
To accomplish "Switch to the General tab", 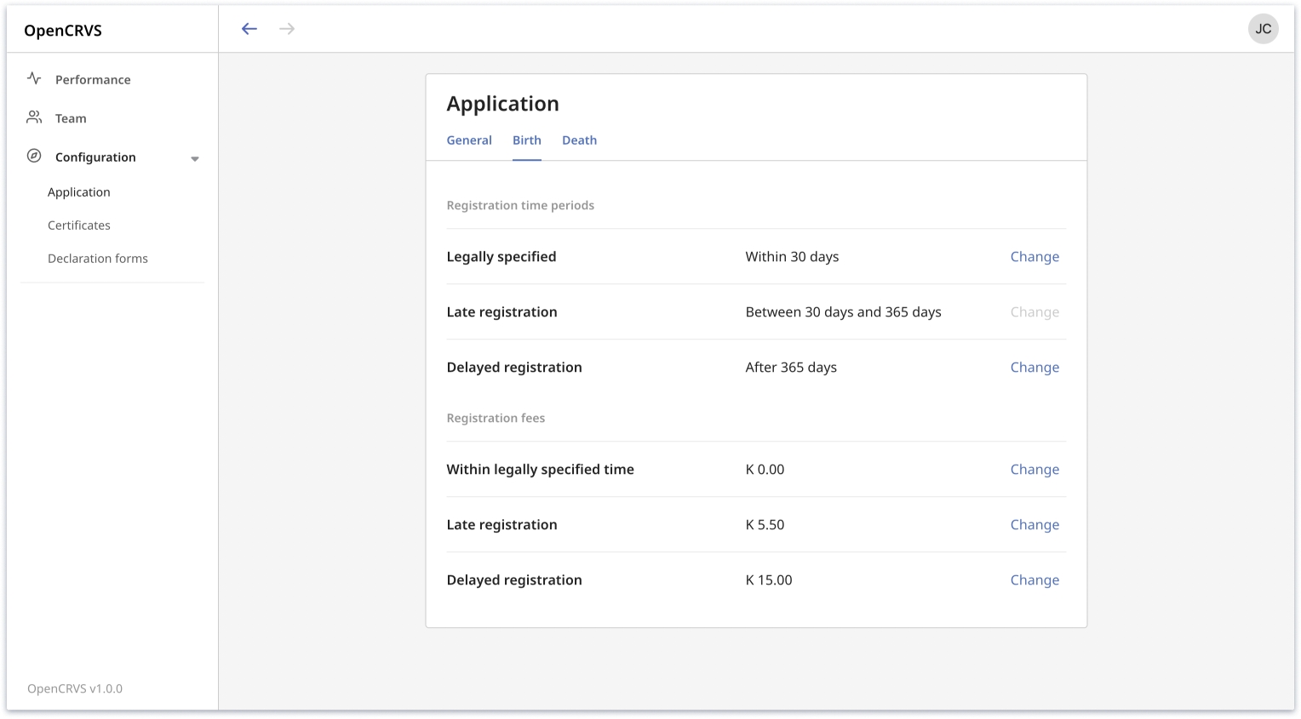I will (x=469, y=140).
